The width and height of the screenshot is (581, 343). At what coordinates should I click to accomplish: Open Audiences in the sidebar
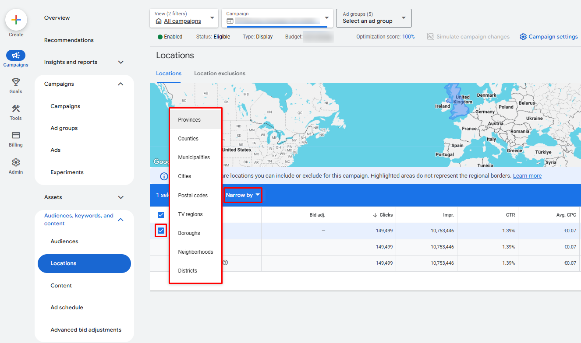(x=64, y=241)
